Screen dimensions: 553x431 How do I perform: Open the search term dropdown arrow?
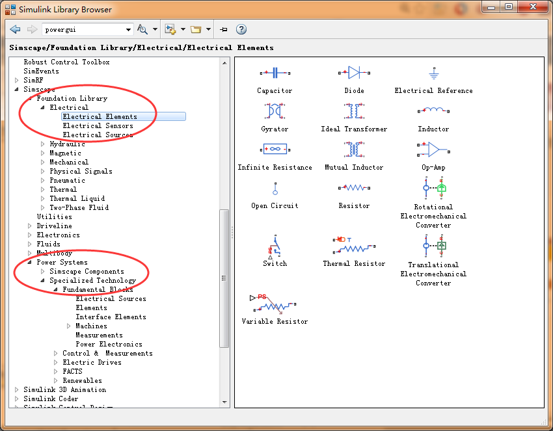tap(128, 30)
